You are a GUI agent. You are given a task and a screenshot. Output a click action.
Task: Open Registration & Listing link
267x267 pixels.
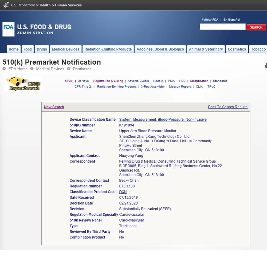pyautogui.click(x=108, y=81)
